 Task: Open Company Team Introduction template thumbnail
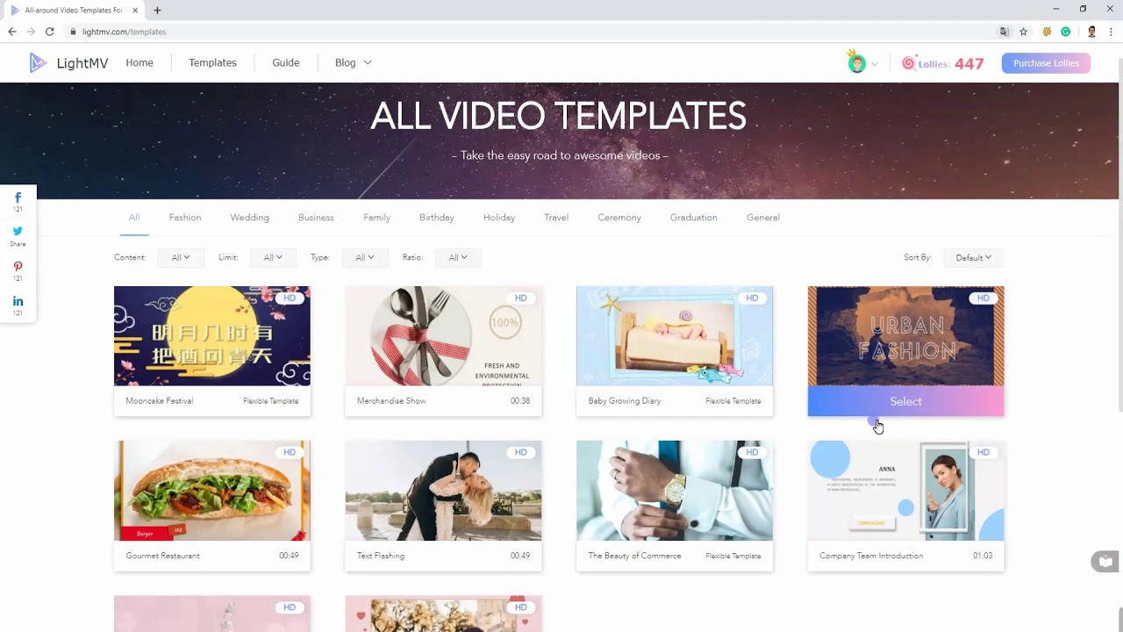pyautogui.click(x=905, y=491)
